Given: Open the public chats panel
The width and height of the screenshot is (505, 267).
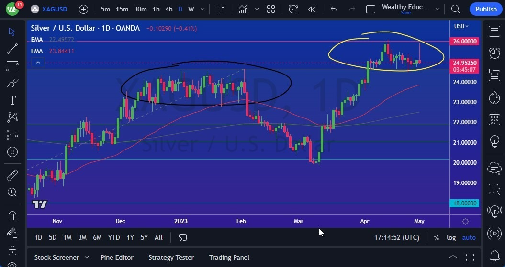Looking at the screenshot, I should 494,168.
